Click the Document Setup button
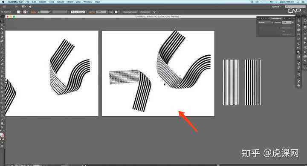Screen dimensions: 307x166 (x=130, y=12)
